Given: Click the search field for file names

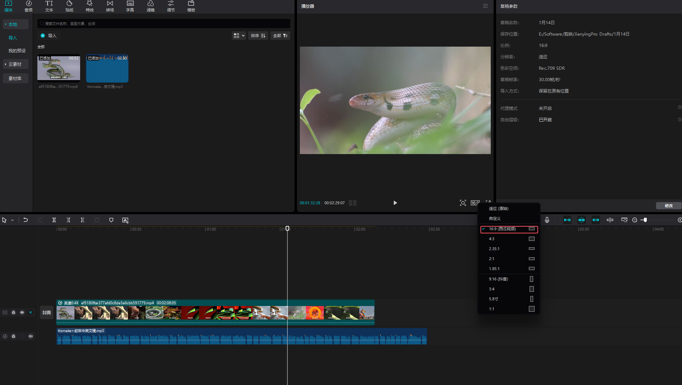Looking at the screenshot, I should [164, 23].
